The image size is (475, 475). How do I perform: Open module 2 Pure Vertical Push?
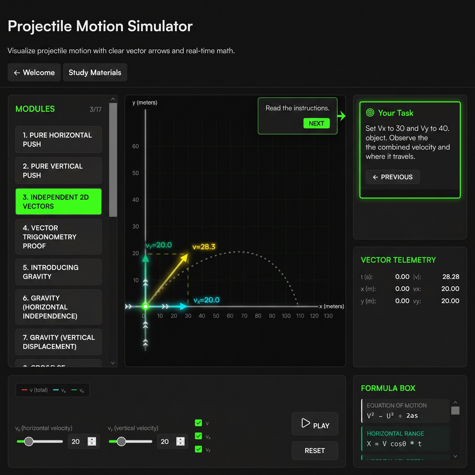click(x=58, y=171)
